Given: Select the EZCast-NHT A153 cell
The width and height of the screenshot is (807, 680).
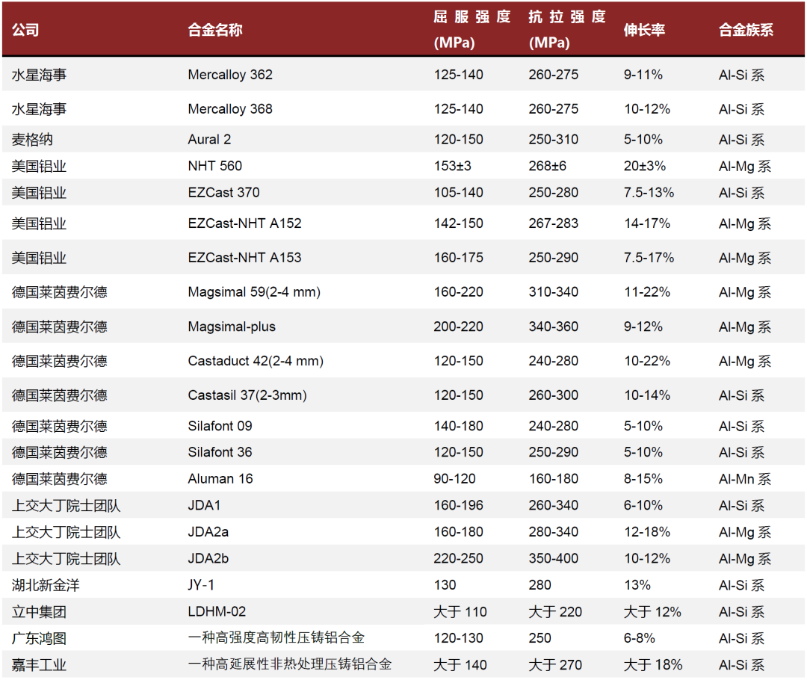Looking at the screenshot, I should coord(244,257).
